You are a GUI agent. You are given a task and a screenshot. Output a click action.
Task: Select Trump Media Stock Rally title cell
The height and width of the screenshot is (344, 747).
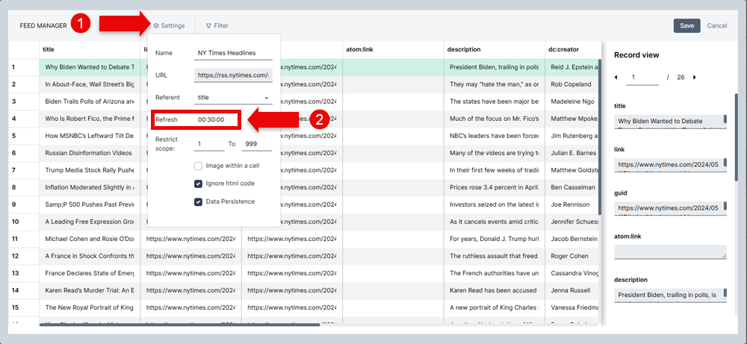tap(90, 170)
